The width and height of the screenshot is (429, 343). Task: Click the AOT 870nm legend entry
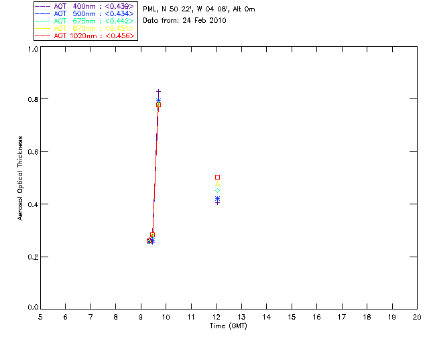pyautogui.click(x=85, y=28)
